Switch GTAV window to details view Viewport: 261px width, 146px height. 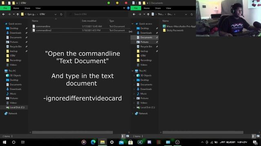pos(123,136)
